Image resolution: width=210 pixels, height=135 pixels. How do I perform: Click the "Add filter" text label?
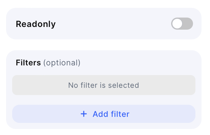coord(111,114)
